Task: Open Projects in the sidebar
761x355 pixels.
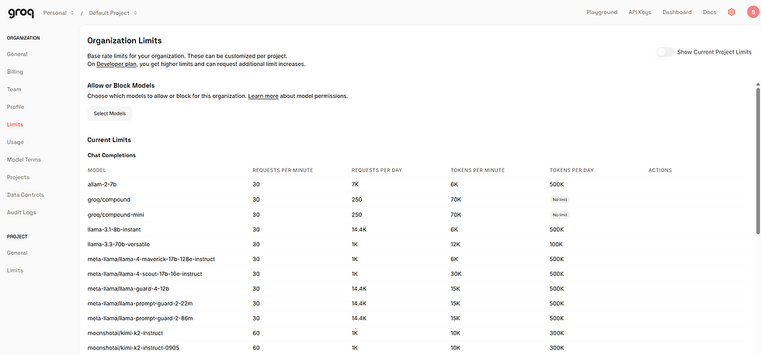Action: 18,177
